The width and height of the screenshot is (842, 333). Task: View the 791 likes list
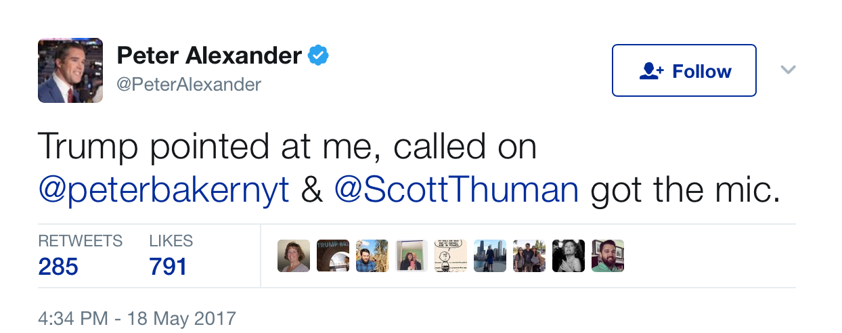pos(171,255)
